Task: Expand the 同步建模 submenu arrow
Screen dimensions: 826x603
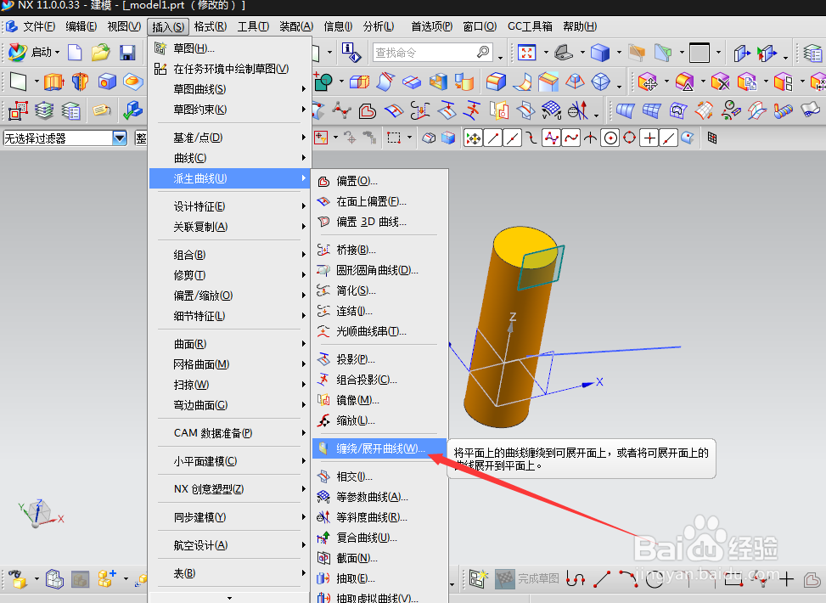Action: pyautogui.click(x=303, y=517)
